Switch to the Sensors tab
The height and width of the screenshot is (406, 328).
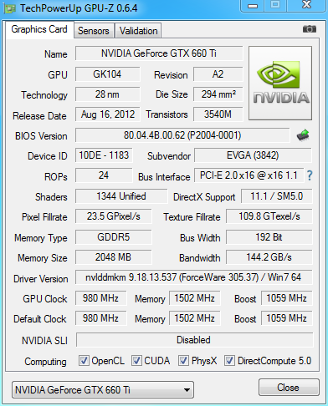click(94, 31)
